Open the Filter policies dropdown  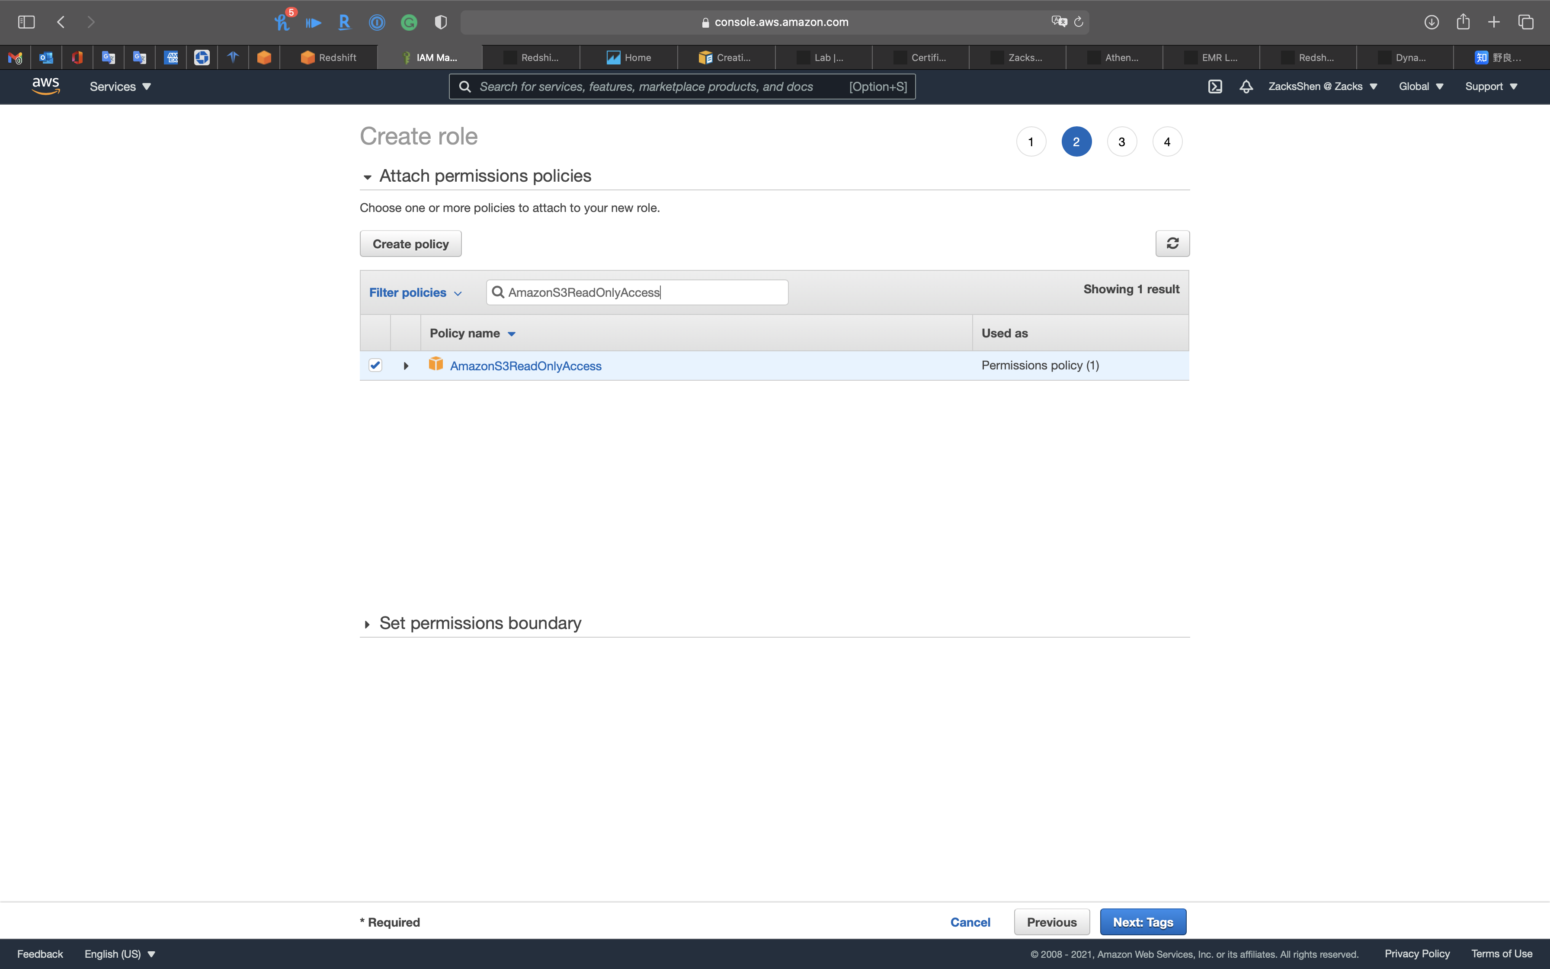[x=415, y=292]
